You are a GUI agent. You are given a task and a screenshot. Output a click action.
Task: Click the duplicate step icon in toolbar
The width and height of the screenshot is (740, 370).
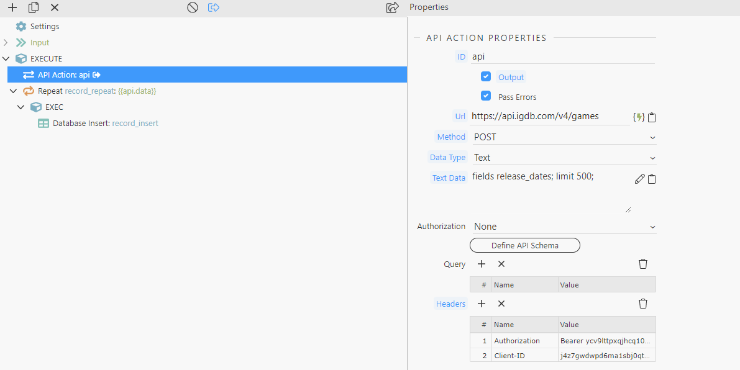[34, 7]
